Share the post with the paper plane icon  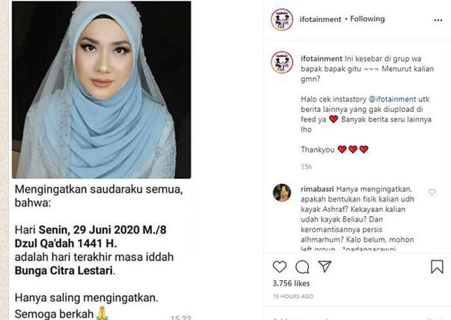325,267
